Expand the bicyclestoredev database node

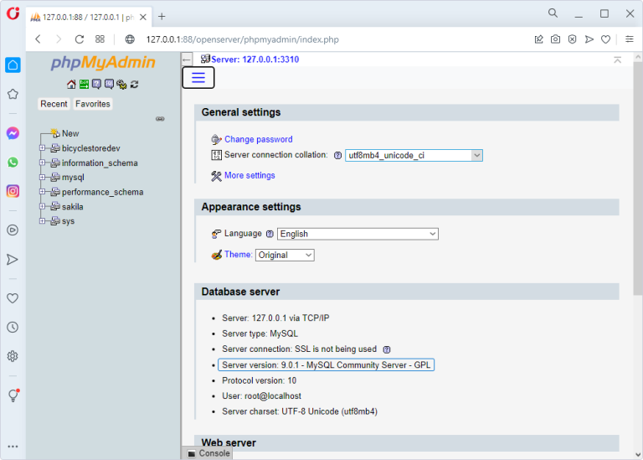point(42,147)
